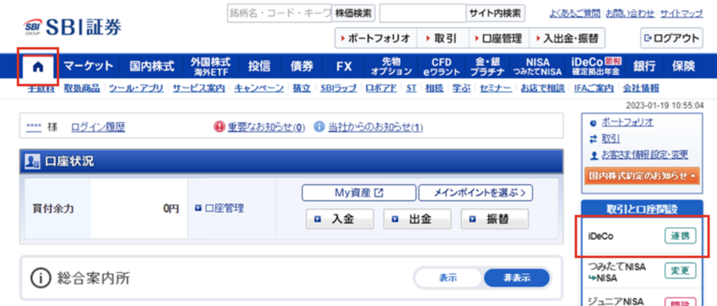Click the info icon beside 当社からのお知らせ
Viewport: 717px width, 306px height.
point(319,127)
